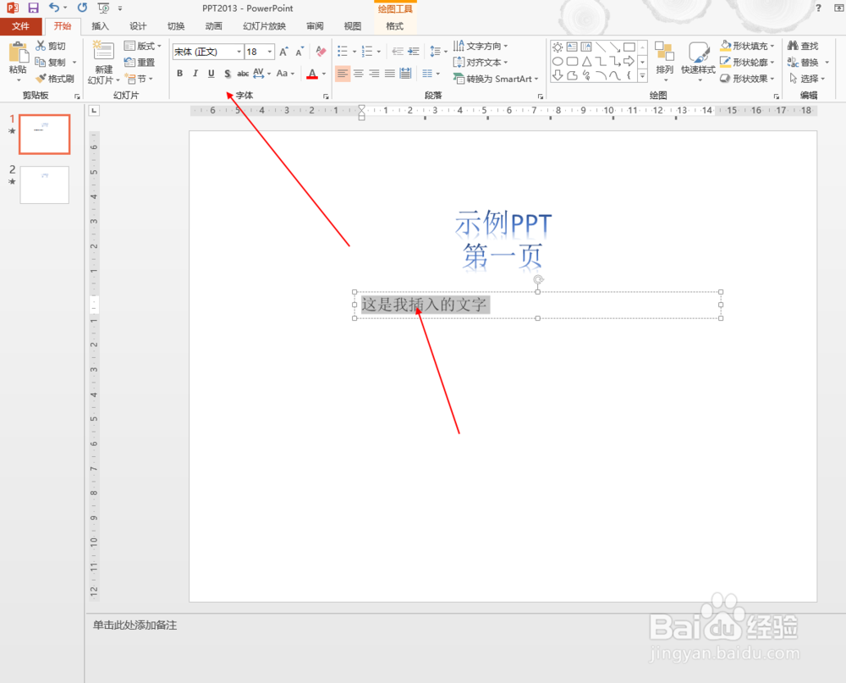Image resolution: width=846 pixels, height=683 pixels.
Task: Select the center alignment icon
Action: click(357, 74)
